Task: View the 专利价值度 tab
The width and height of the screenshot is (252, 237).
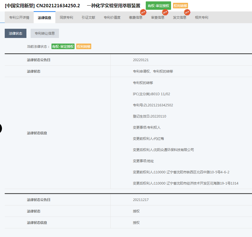Action: click(x=112, y=18)
